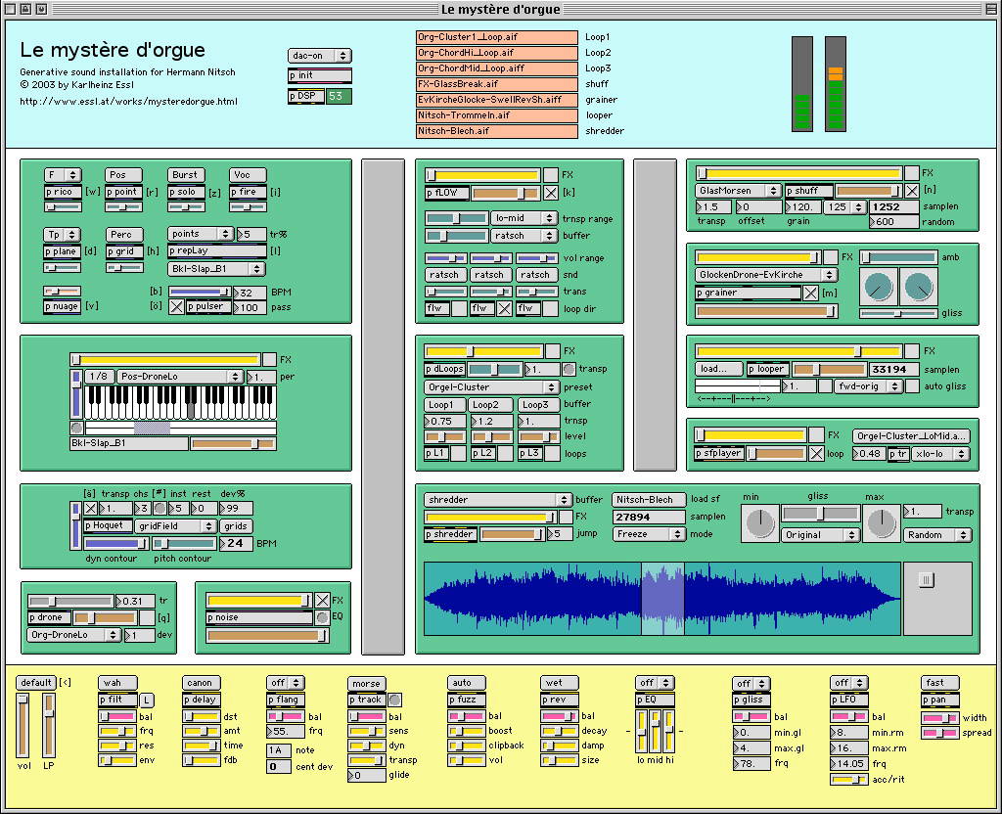Viewport: 1002px width, 814px height.
Task: Click the max gliss knob in shredder panel
Action: pyautogui.click(x=882, y=524)
